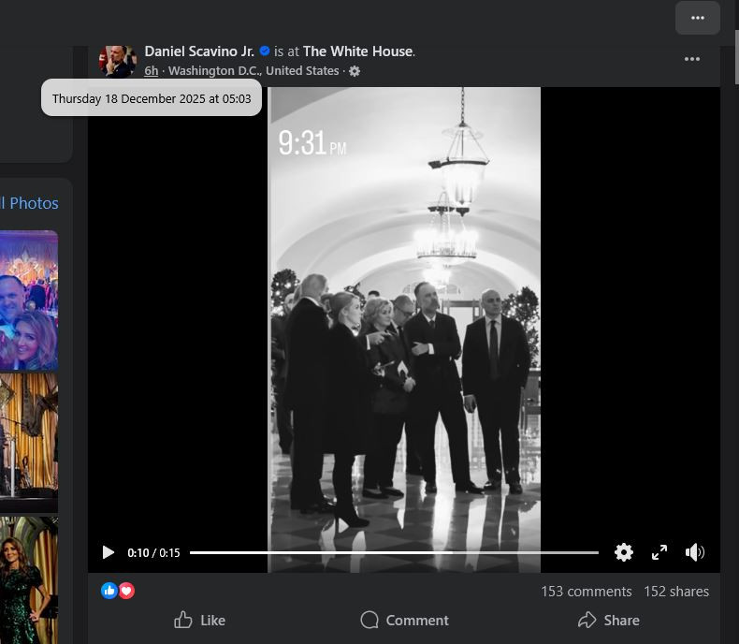View 153 comments
The image size is (739, 644).
pos(586,592)
